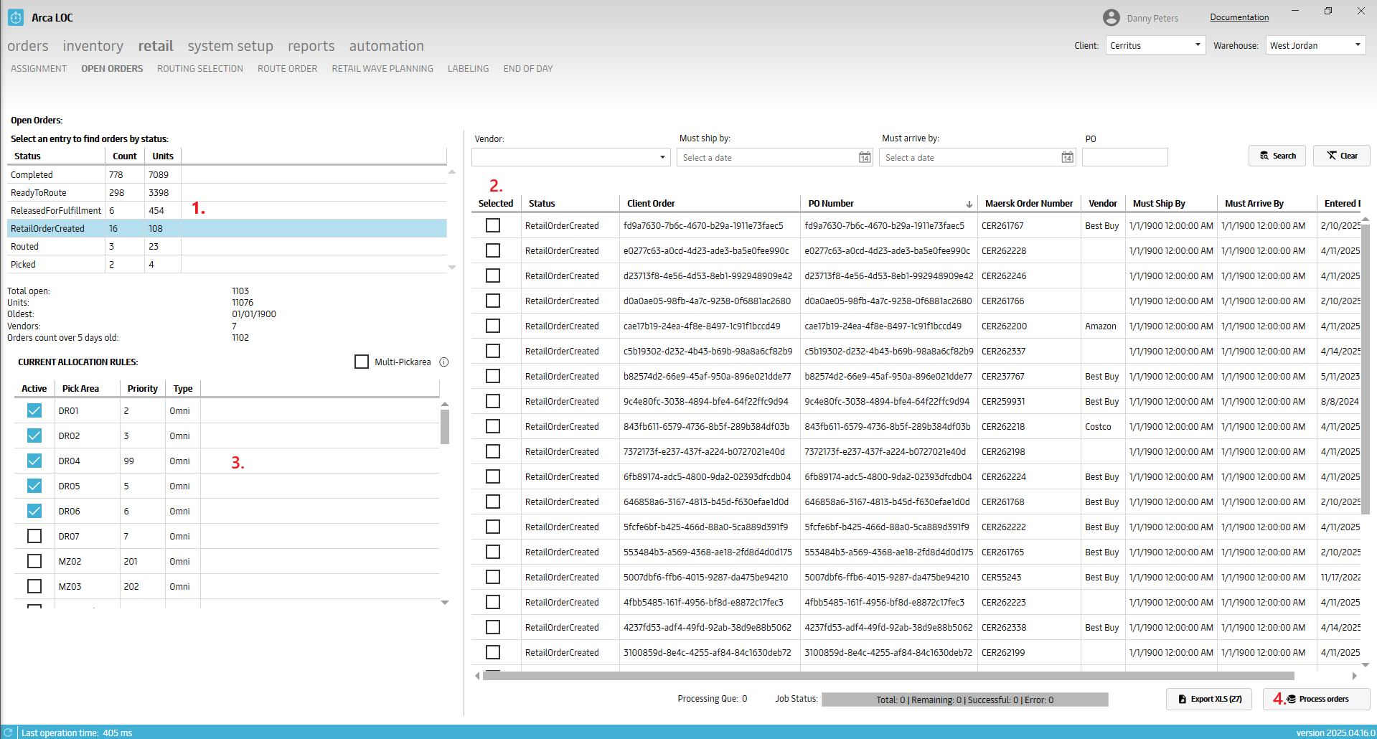This screenshot has width=1377, height=739.
Task: Click allocation rules scroll-up arrow
Action: point(445,405)
